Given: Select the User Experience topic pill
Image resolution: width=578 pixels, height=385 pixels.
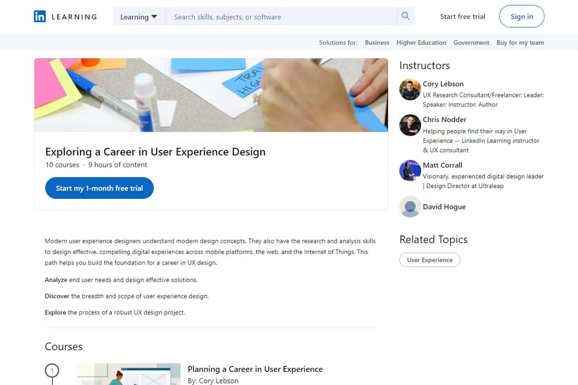Looking at the screenshot, I should pos(430,260).
